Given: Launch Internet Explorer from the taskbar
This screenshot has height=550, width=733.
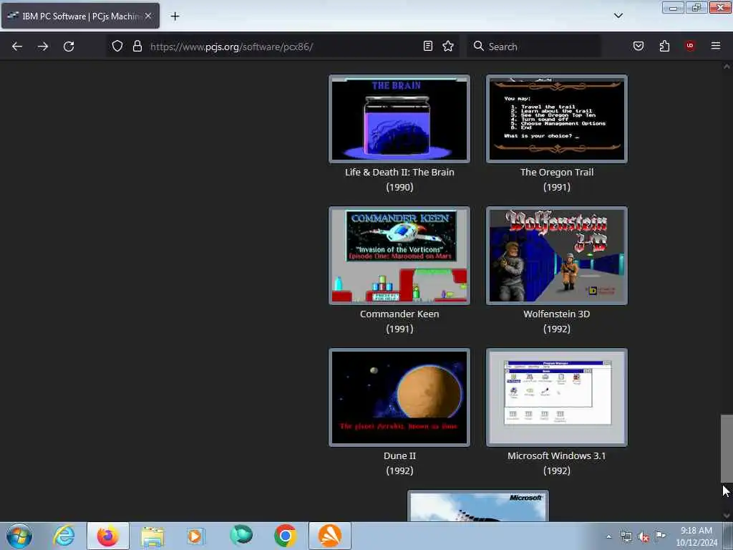Looking at the screenshot, I should [x=64, y=536].
